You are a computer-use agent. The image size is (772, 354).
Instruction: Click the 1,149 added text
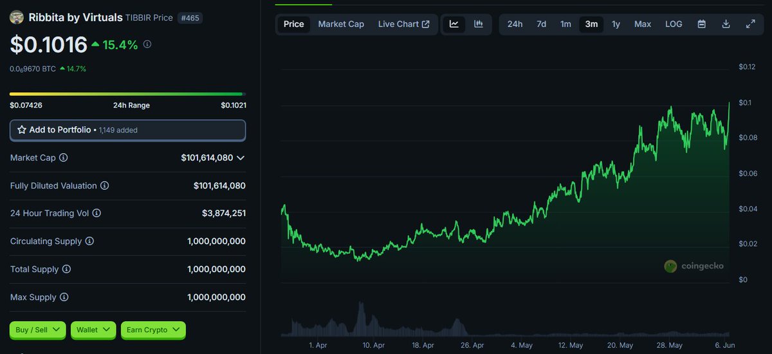coord(118,130)
